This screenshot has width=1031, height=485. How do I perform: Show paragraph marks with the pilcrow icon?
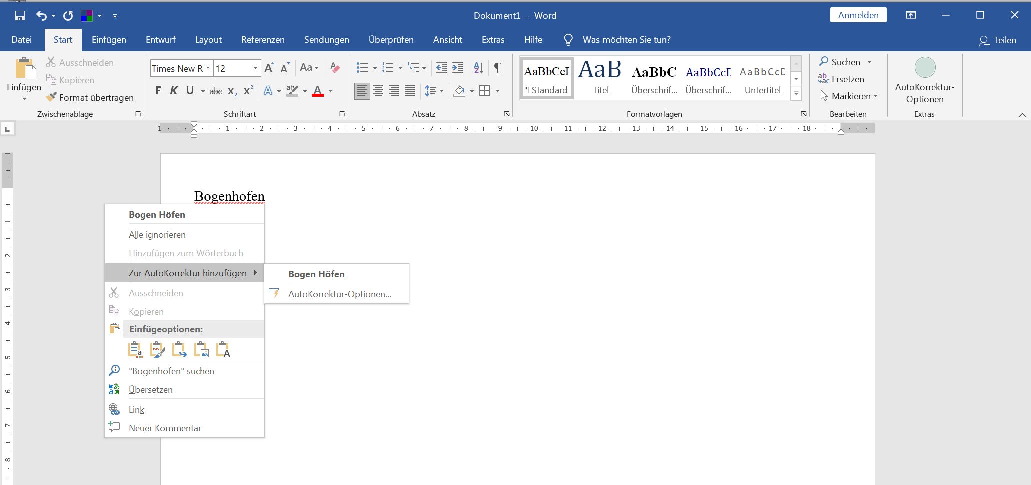point(498,68)
